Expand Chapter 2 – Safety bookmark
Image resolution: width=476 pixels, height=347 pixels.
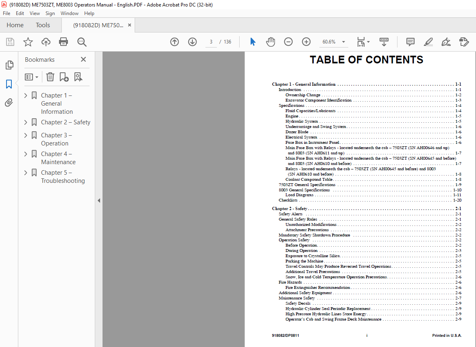coord(26,122)
